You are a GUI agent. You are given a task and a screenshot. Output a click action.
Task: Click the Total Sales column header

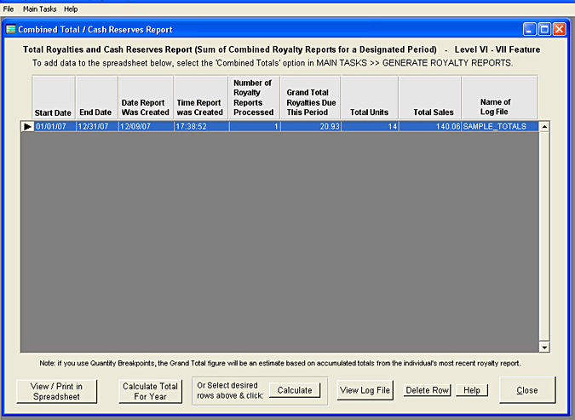coord(429,98)
